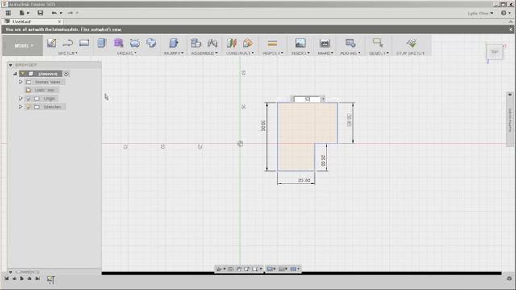
Task: Open the MODIFY menu
Action: [174, 53]
